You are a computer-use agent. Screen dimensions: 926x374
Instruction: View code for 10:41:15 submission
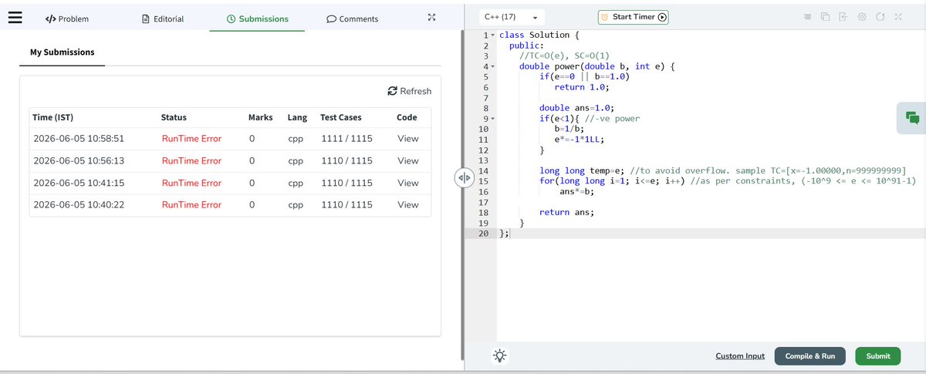pyautogui.click(x=407, y=183)
